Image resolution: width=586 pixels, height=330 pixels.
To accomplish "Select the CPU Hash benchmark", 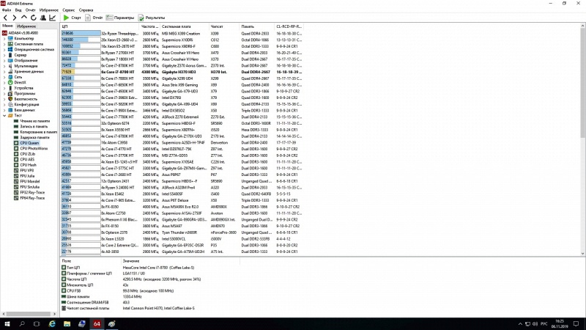I will [28, 164].
